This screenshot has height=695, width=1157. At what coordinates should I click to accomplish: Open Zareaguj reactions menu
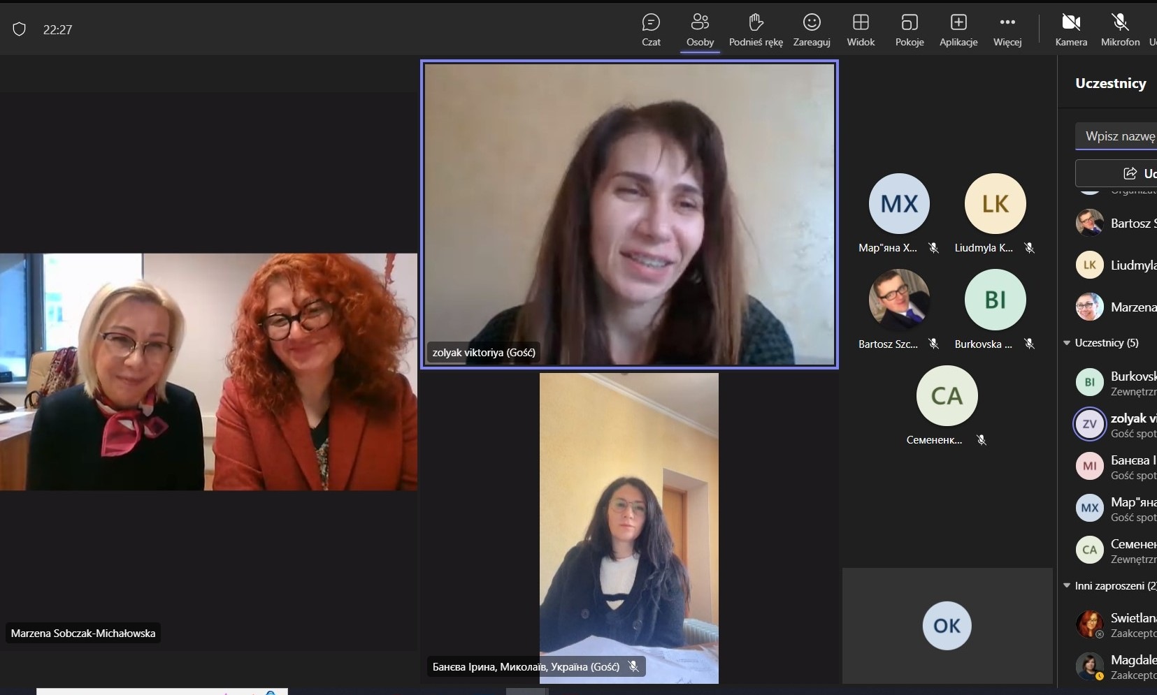click(x=812, y=29)
